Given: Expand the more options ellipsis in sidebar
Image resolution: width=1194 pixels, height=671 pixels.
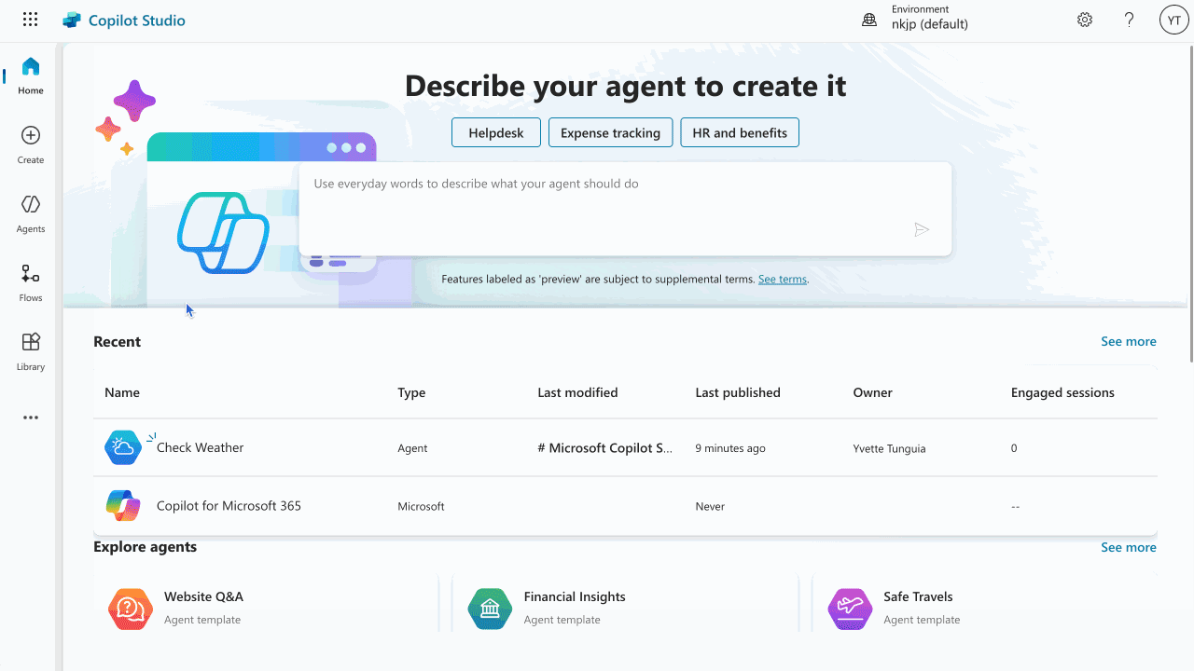Looking at the screenshot, I should (31, 418).
